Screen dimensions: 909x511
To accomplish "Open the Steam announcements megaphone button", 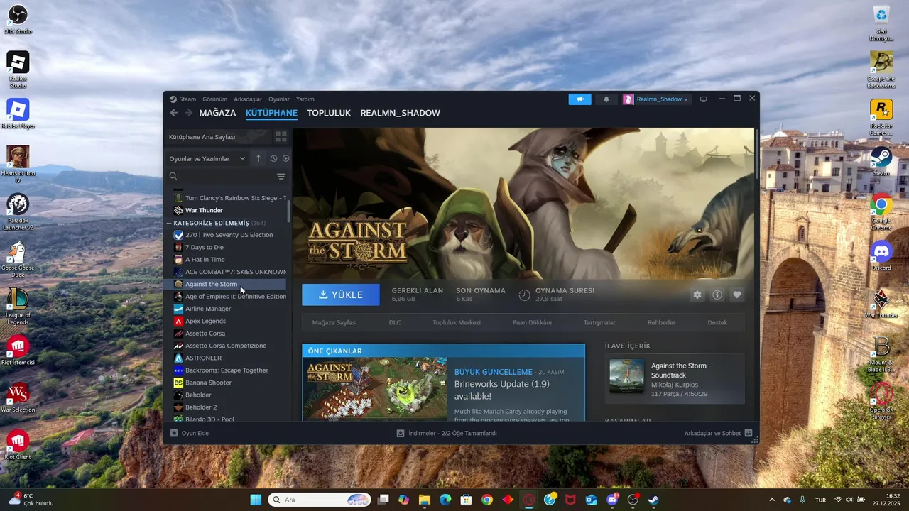I will (x=579, y=99).
